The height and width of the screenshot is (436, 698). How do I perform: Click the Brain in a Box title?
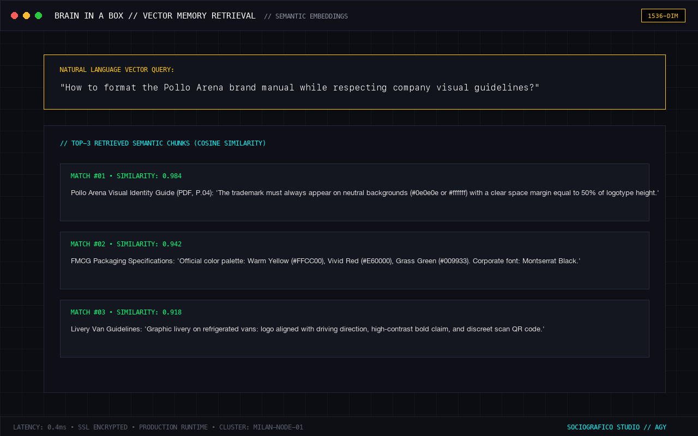click(x=155, y=16)
